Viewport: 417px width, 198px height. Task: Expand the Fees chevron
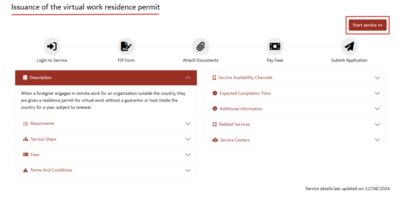click(188, 155)
